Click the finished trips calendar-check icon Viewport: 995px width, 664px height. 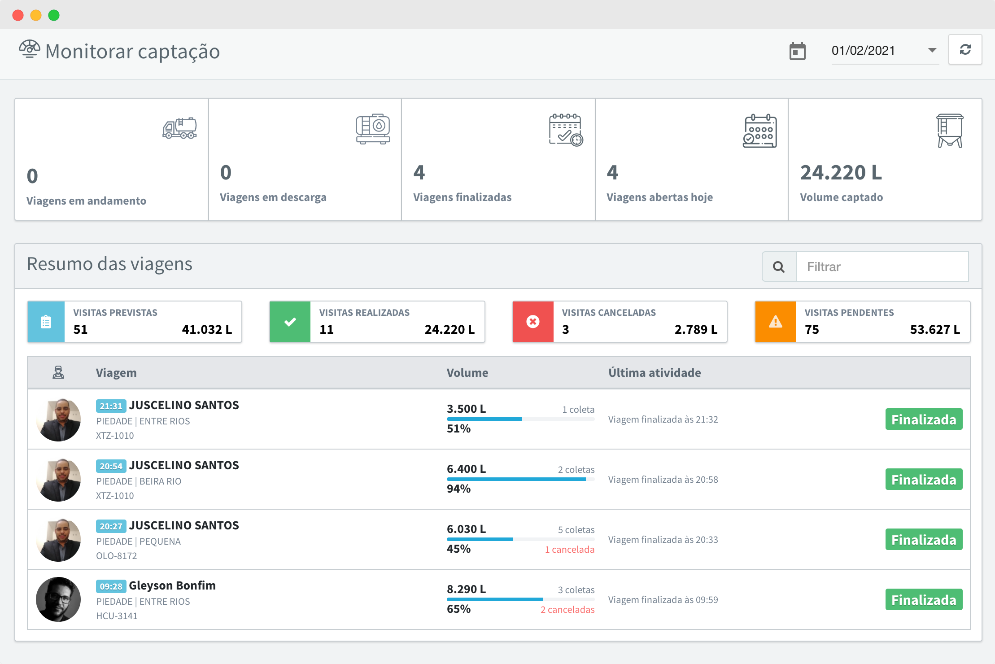[x=566, y=130]
